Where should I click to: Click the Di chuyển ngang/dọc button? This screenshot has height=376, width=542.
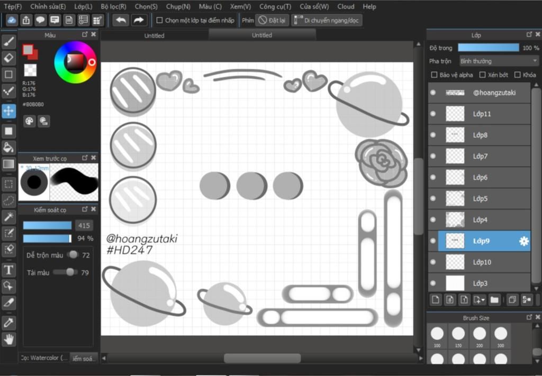(327, 21)
